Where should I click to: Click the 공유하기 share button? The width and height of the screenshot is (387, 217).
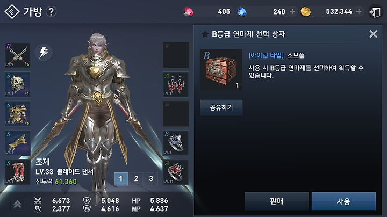tap(221, 107)
